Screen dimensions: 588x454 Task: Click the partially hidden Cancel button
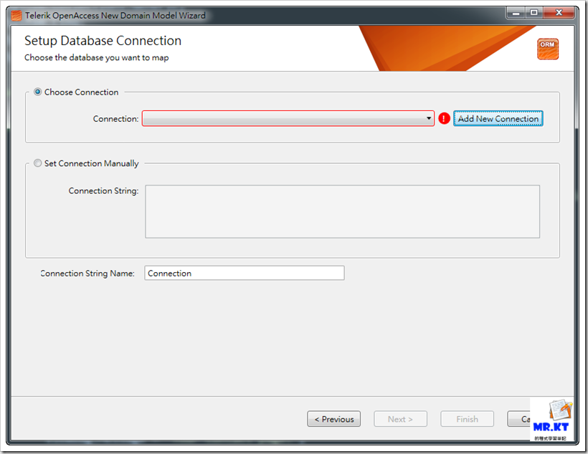(519, 419)
